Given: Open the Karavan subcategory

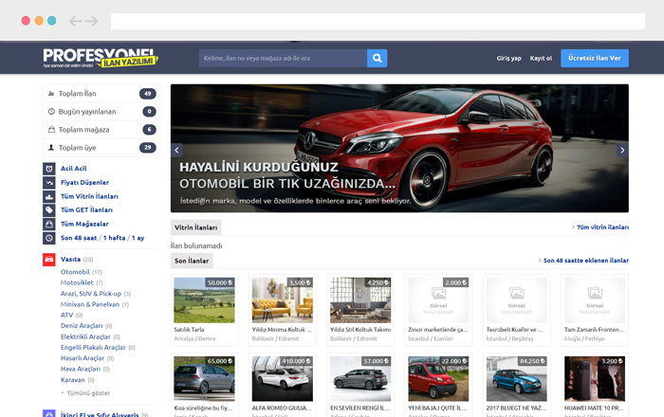Looking at the screenshot, I should tap(72, 380).
